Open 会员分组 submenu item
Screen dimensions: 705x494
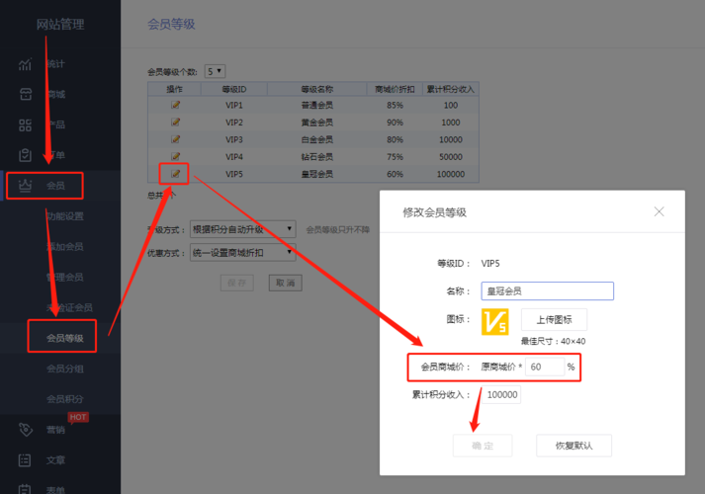[x=65, y=369]
